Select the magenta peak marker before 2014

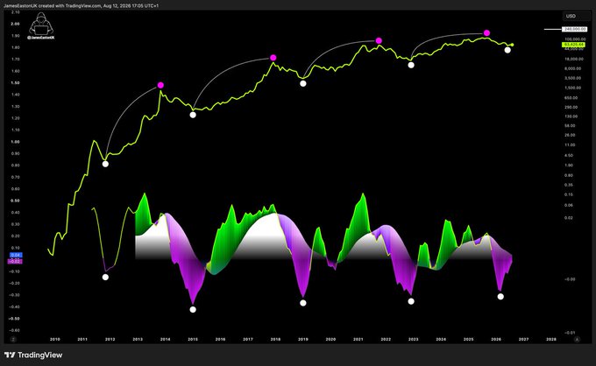pos(160,85)
